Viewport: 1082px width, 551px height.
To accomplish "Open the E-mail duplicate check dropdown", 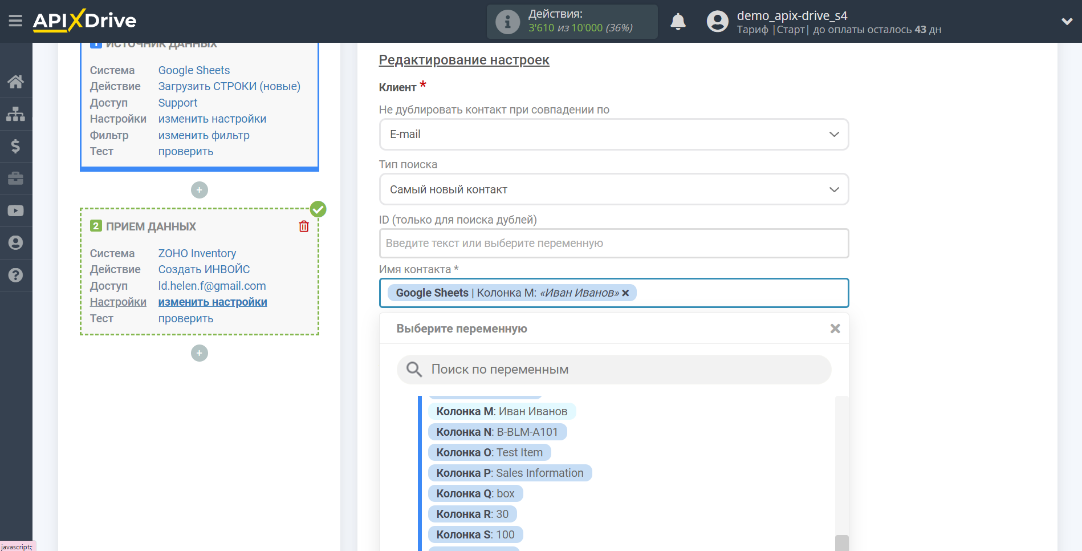I will click(x=614, y=135).
